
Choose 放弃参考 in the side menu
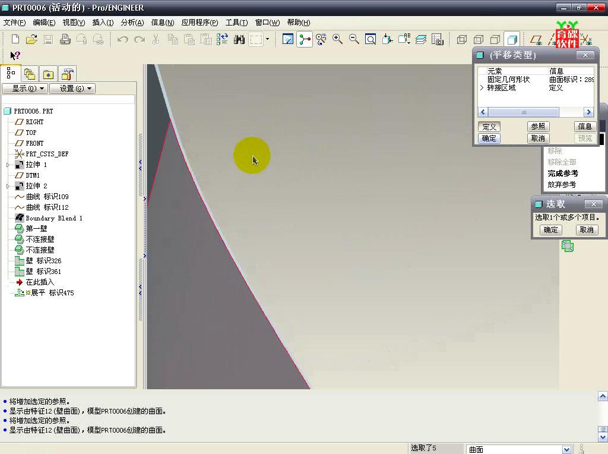(562, 185)
